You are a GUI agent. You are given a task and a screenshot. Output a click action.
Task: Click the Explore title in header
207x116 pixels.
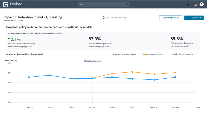tap(16, 4)
